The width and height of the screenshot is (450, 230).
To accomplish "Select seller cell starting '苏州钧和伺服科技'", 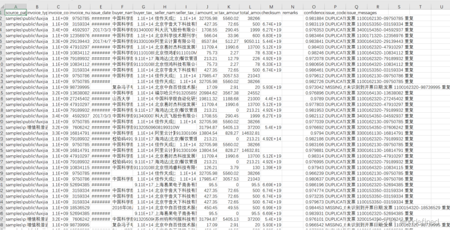I will 175,219.
